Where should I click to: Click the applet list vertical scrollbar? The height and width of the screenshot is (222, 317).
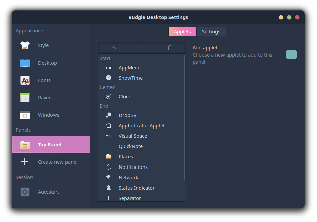185,117
